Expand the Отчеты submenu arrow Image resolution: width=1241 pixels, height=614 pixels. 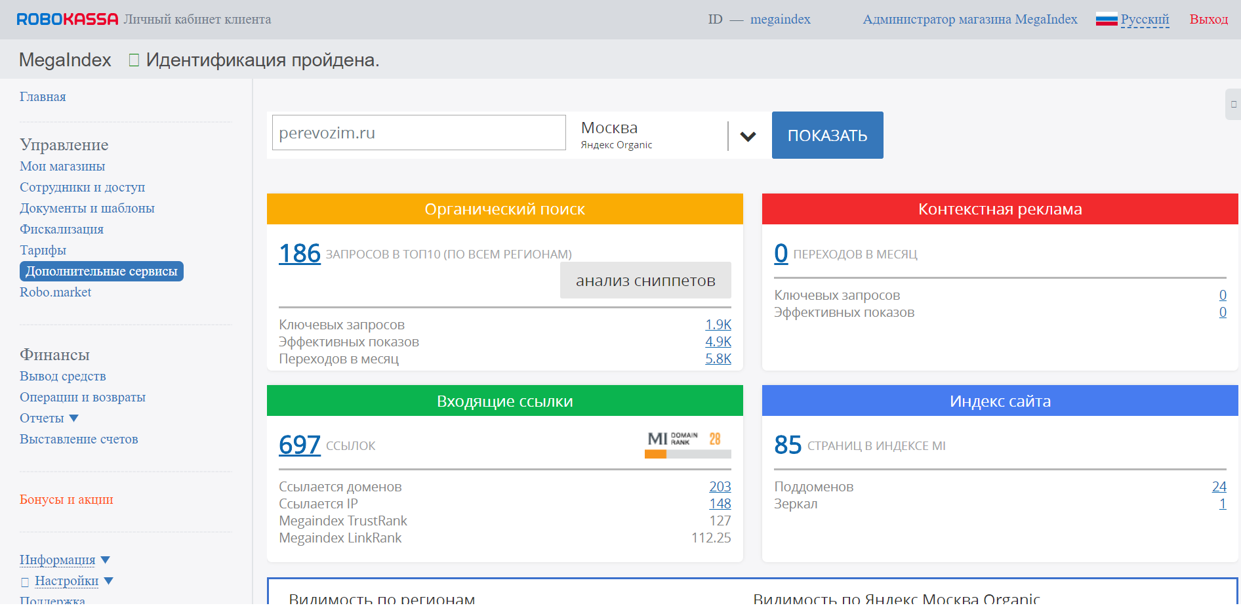[73, 418]
